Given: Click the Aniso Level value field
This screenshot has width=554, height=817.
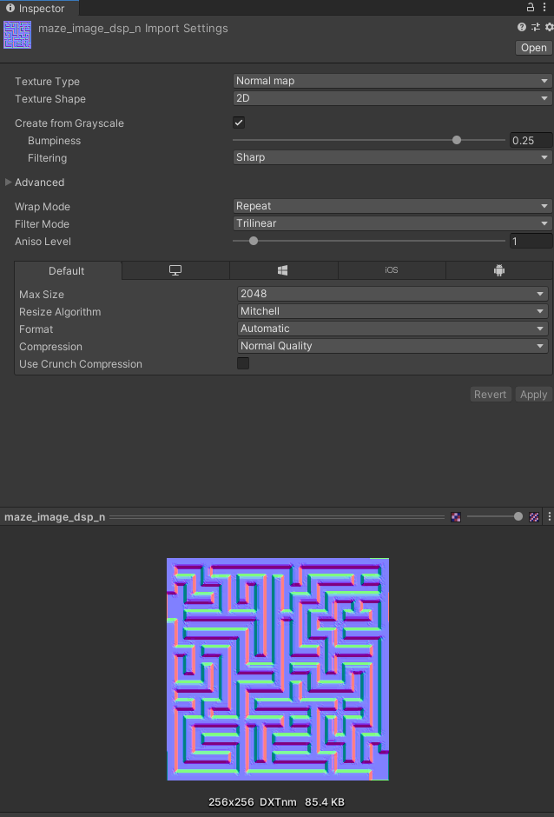Looking at the screenshot, I should pyautogui.click(x=530, y=242).
